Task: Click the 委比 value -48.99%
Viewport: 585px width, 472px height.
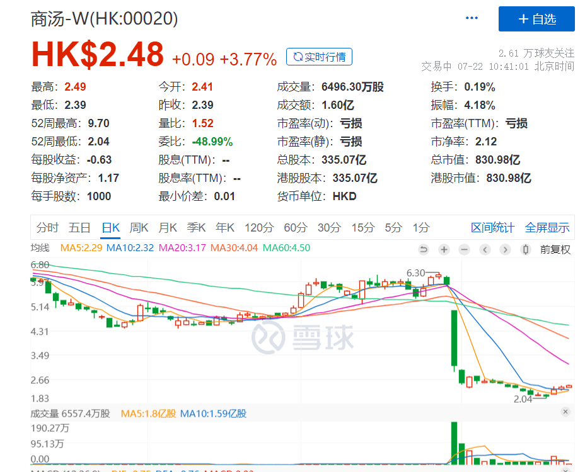Action: pyautogui.click(x=212, y=142)
